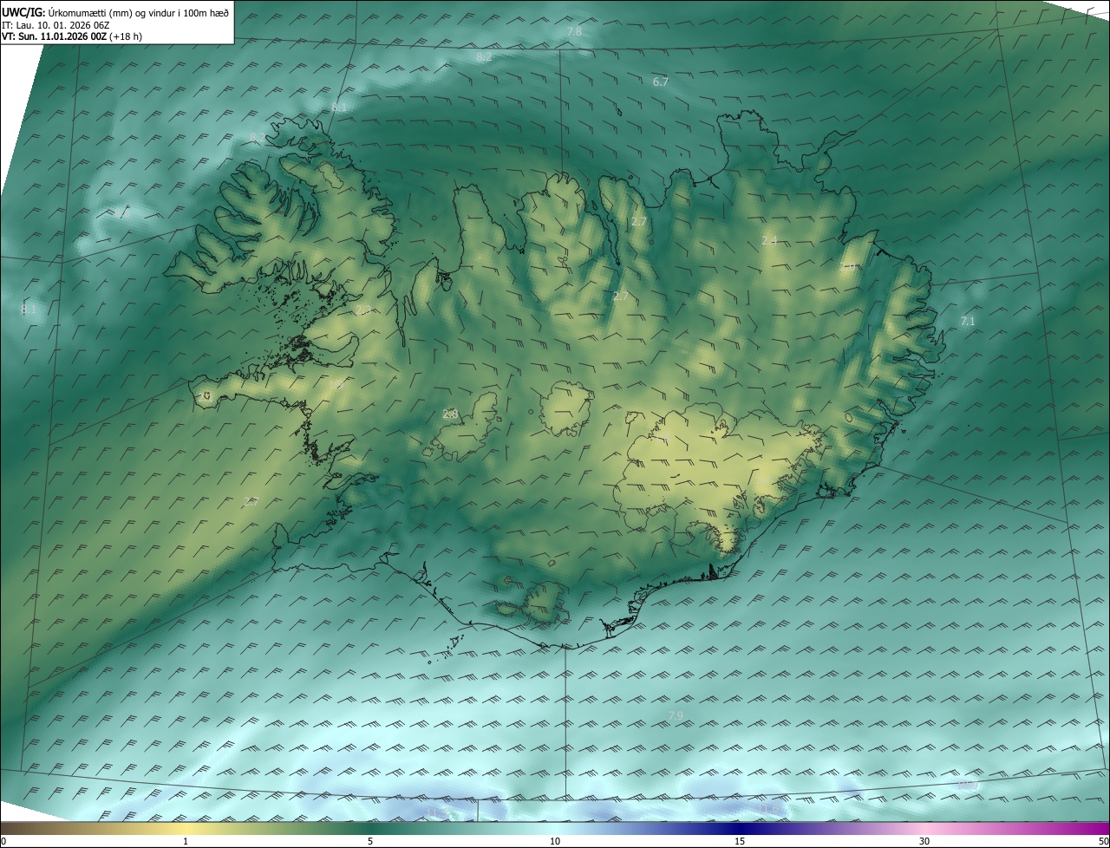Click the title 'UWC/IG: Úrkomumætti (mm) og vindur'
The width and height of the screenshot is (1110, 848).
[115, 12]
